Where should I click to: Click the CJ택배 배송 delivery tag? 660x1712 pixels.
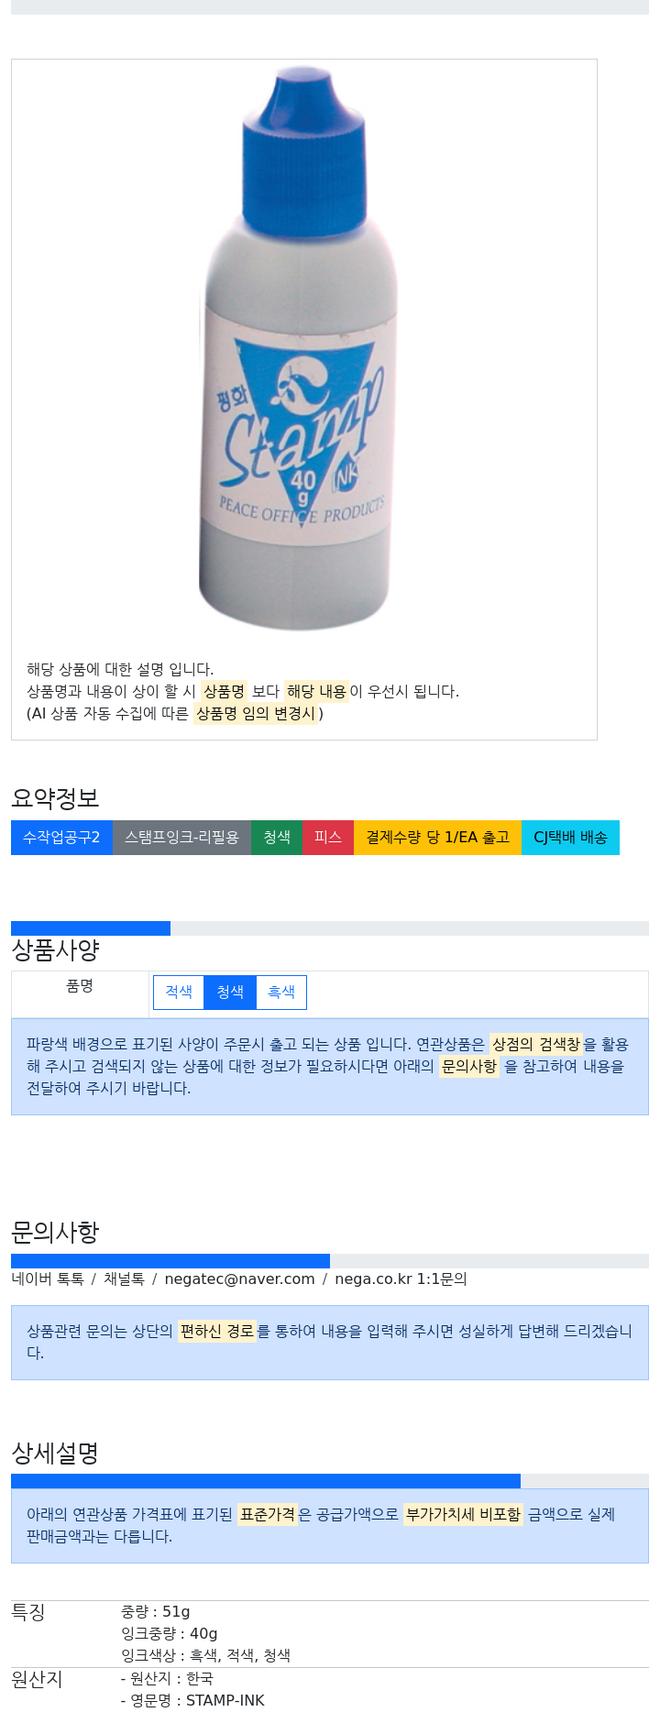(570, 838)
